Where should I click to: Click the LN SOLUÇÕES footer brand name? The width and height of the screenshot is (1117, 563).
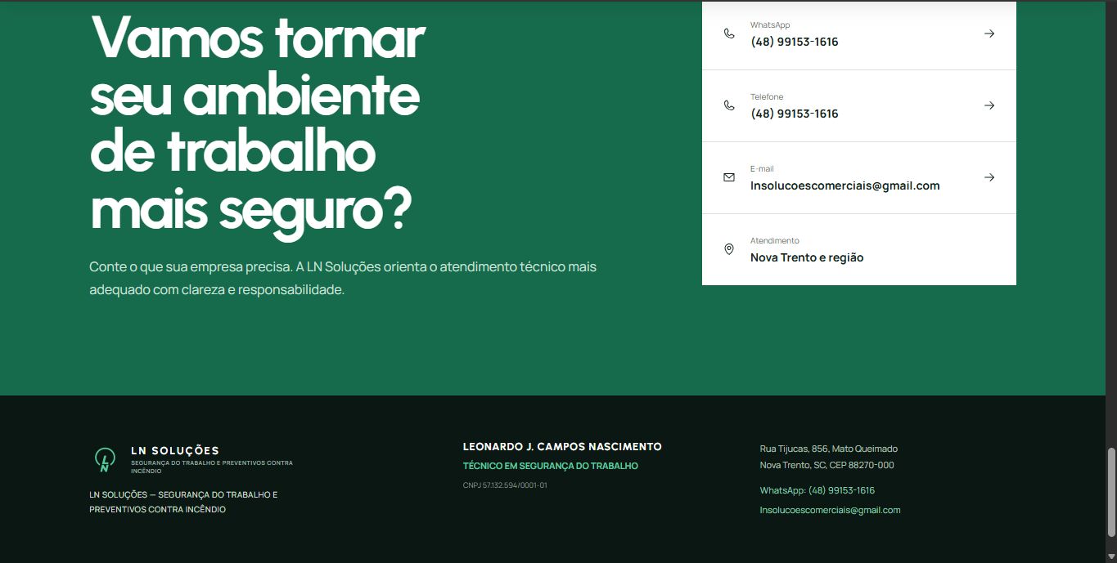click(x=175, y=450)
